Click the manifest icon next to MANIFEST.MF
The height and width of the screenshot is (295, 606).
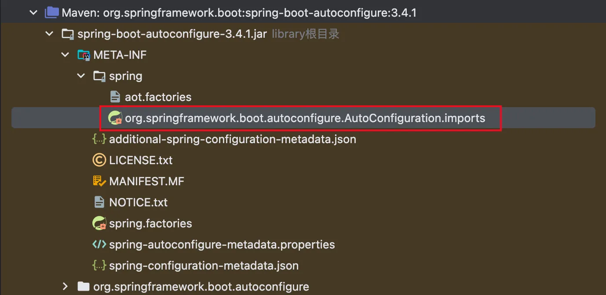pyautogui.click(x=99, y=181)
